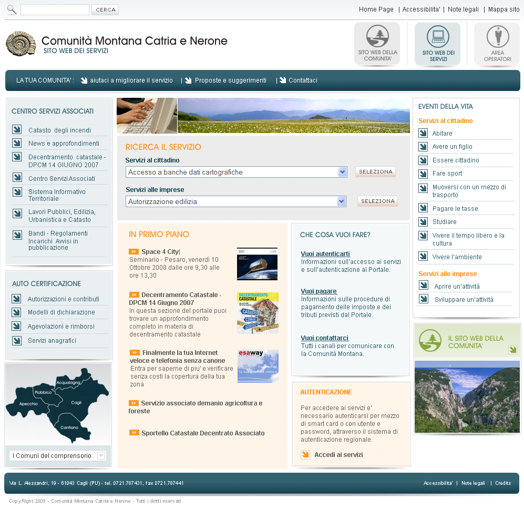The width and height of the screenshot is (524, 509).
Task: Select Sito Web dei Servizi laptop icon
Action: 438,44
